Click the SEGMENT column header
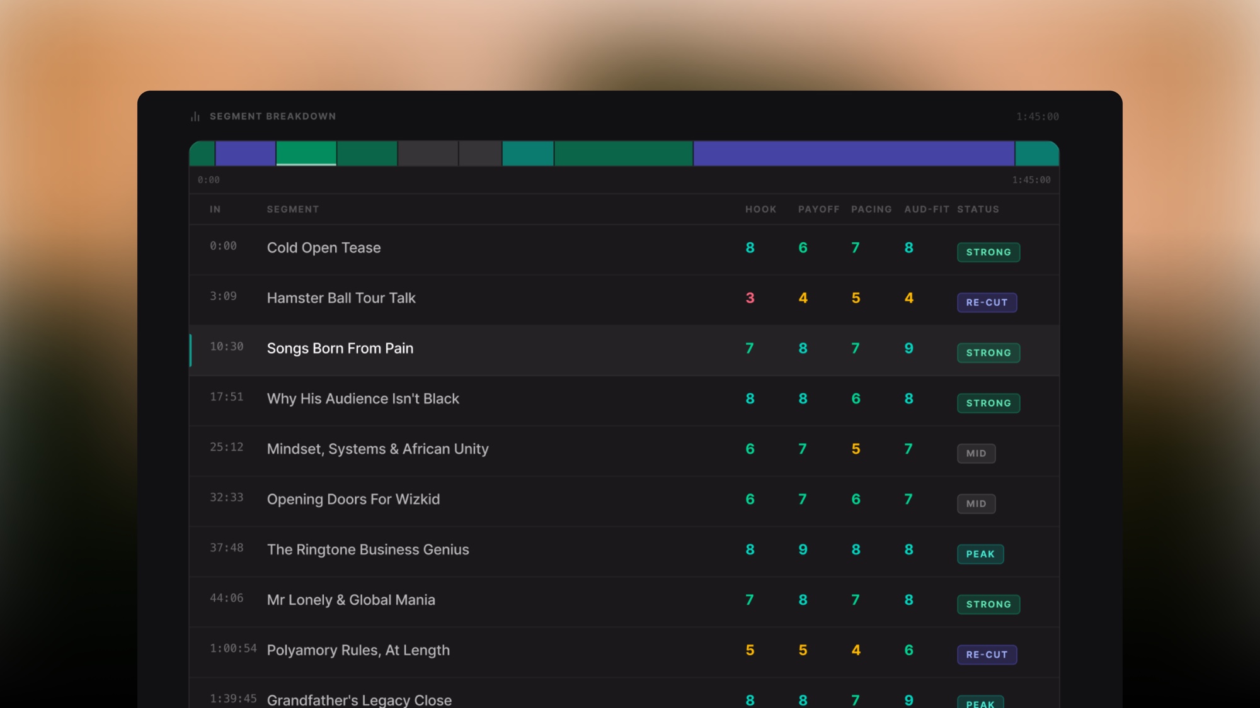The height and width of the screenshot is (708, 1260). [293, 209]
